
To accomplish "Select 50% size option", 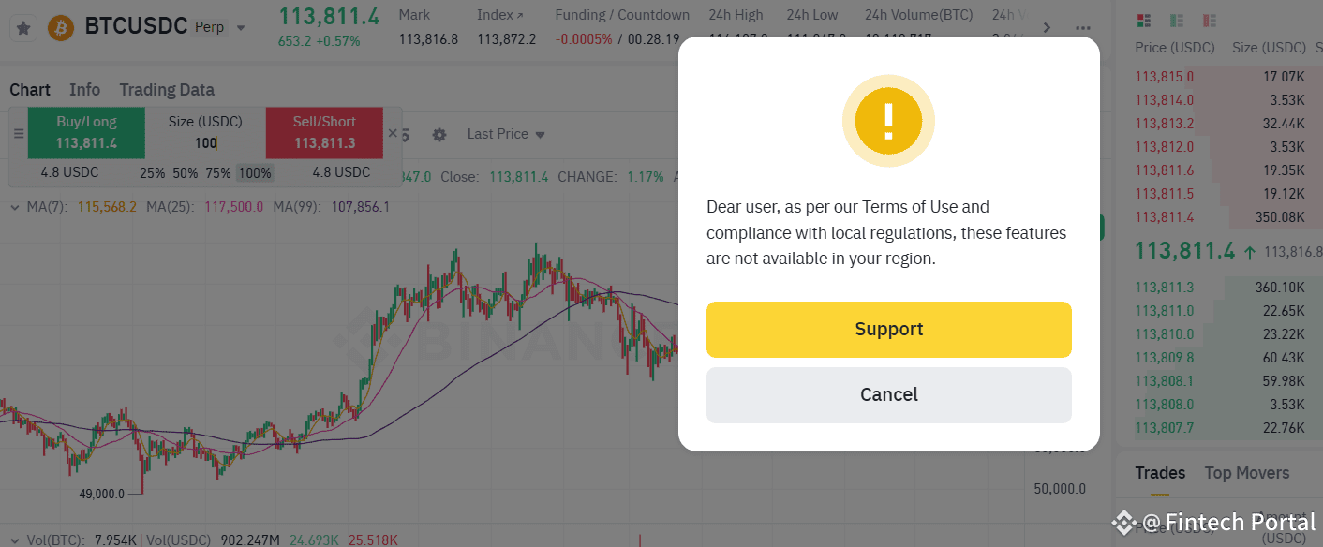I will (186, 173).
